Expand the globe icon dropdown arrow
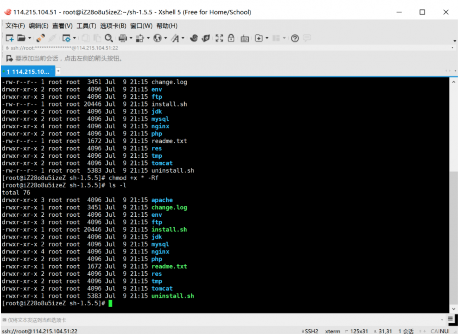 pos(166,38)
